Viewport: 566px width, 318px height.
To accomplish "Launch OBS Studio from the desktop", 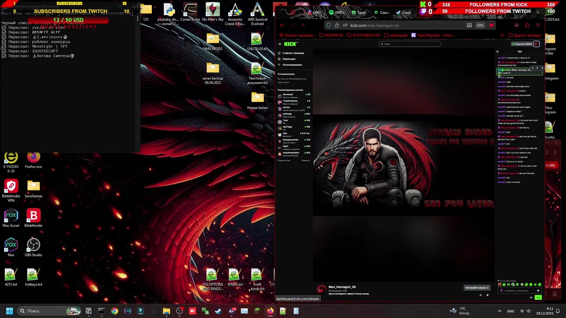I will [x=33, y=248].
